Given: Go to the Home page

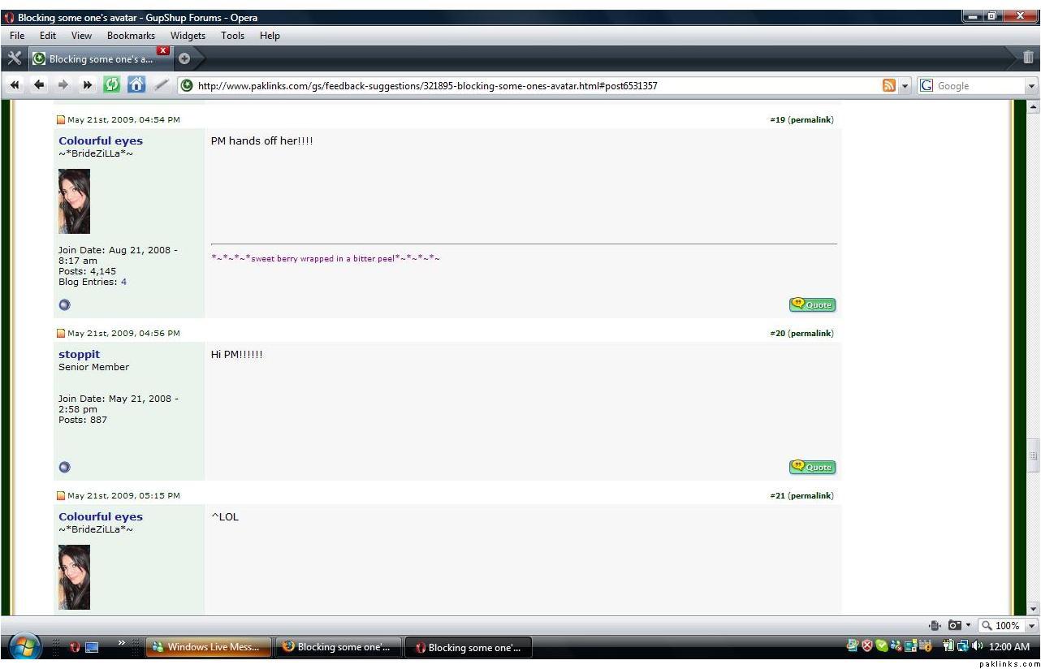Looking at the screenshot, I should pyautogui.click(x=136, y=85).
